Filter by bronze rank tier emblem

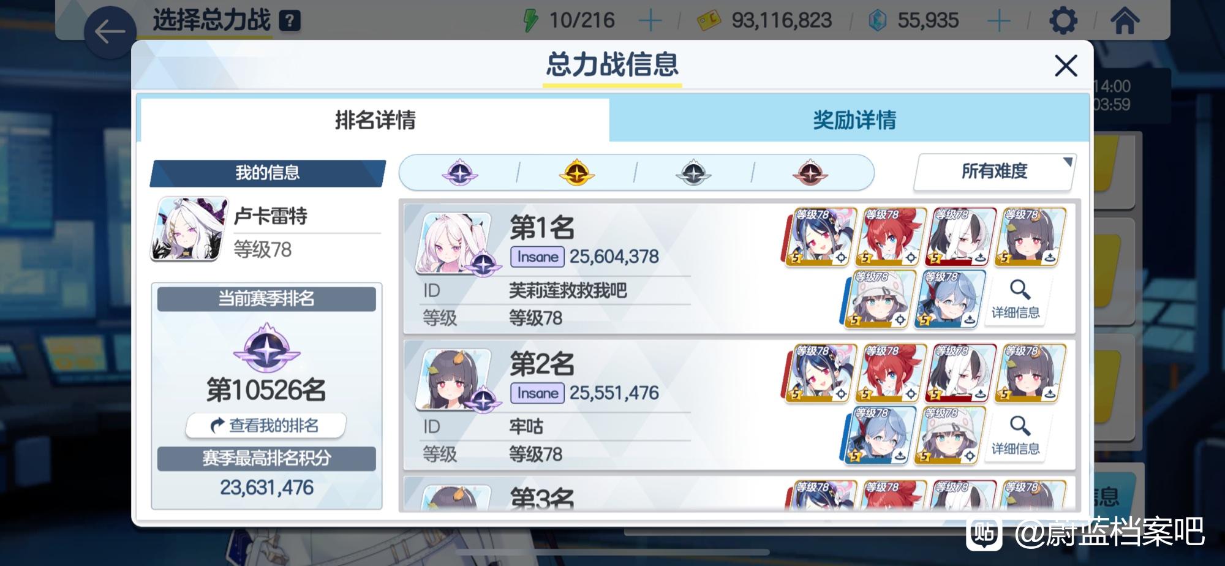point(810,173)
